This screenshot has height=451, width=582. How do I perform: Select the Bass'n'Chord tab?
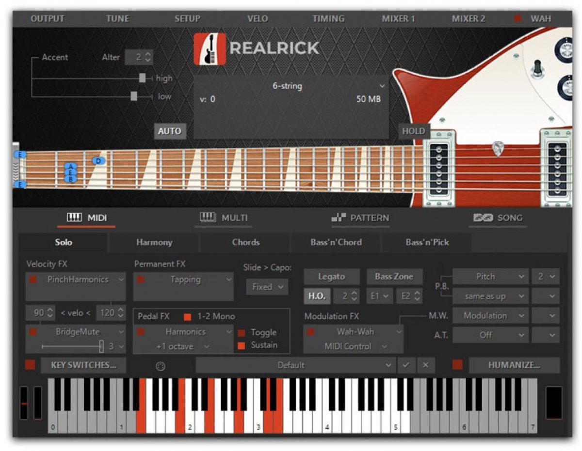click(336, 242)
